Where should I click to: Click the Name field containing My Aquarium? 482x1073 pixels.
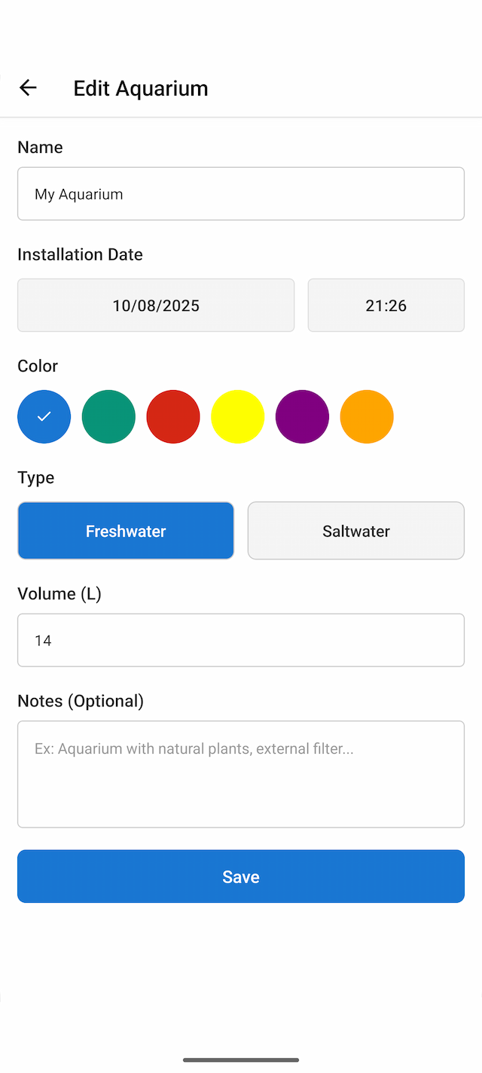[x=241, y=194]
